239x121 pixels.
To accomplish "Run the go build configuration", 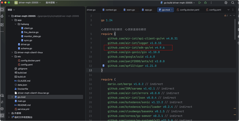I will point(199,3).
